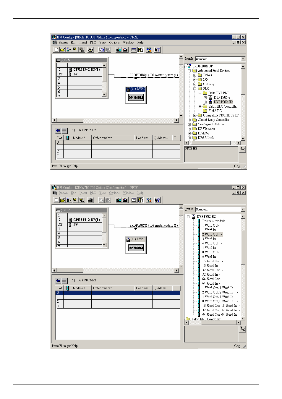Select the DVP PF01-S device icon in catalog
The image size is (282, 399).
[210, 98]
